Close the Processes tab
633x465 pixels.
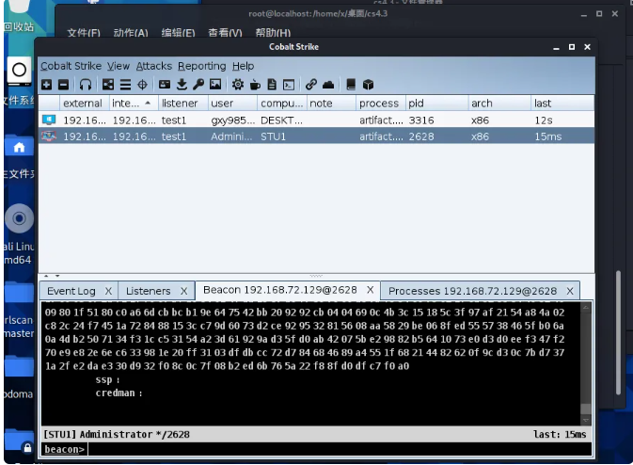click(570, 291)
